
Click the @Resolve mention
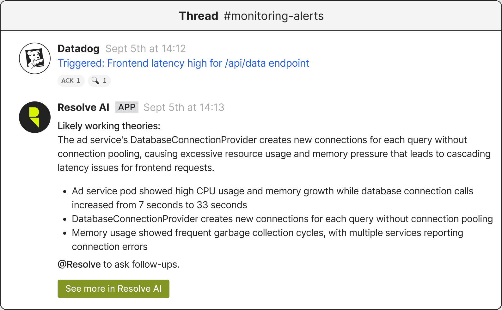pos(79,264)
